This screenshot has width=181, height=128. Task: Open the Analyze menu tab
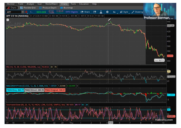30,4
